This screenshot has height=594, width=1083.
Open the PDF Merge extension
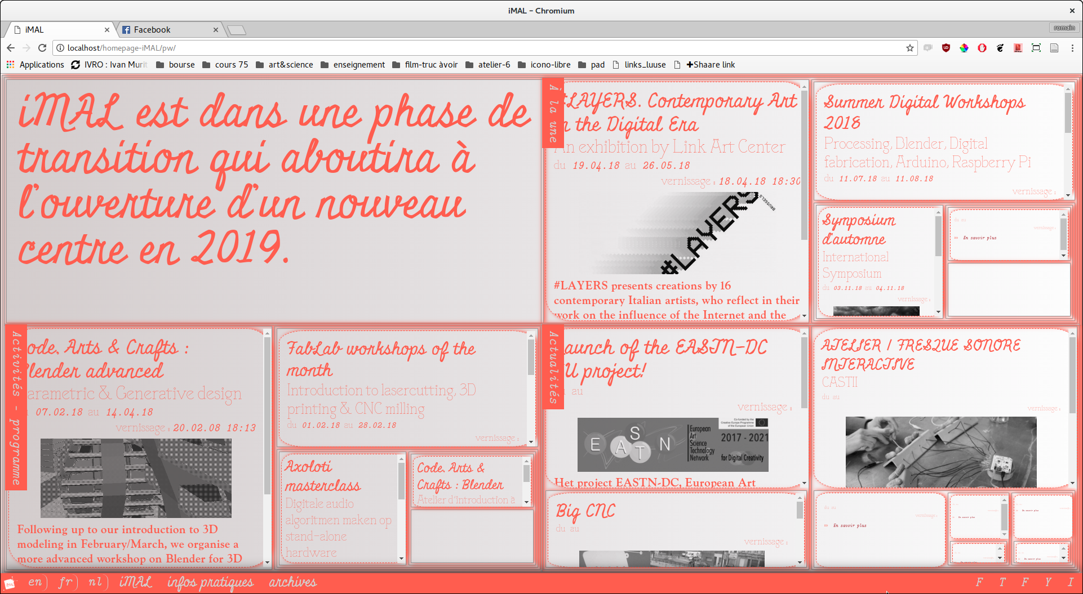point(1018,48)
